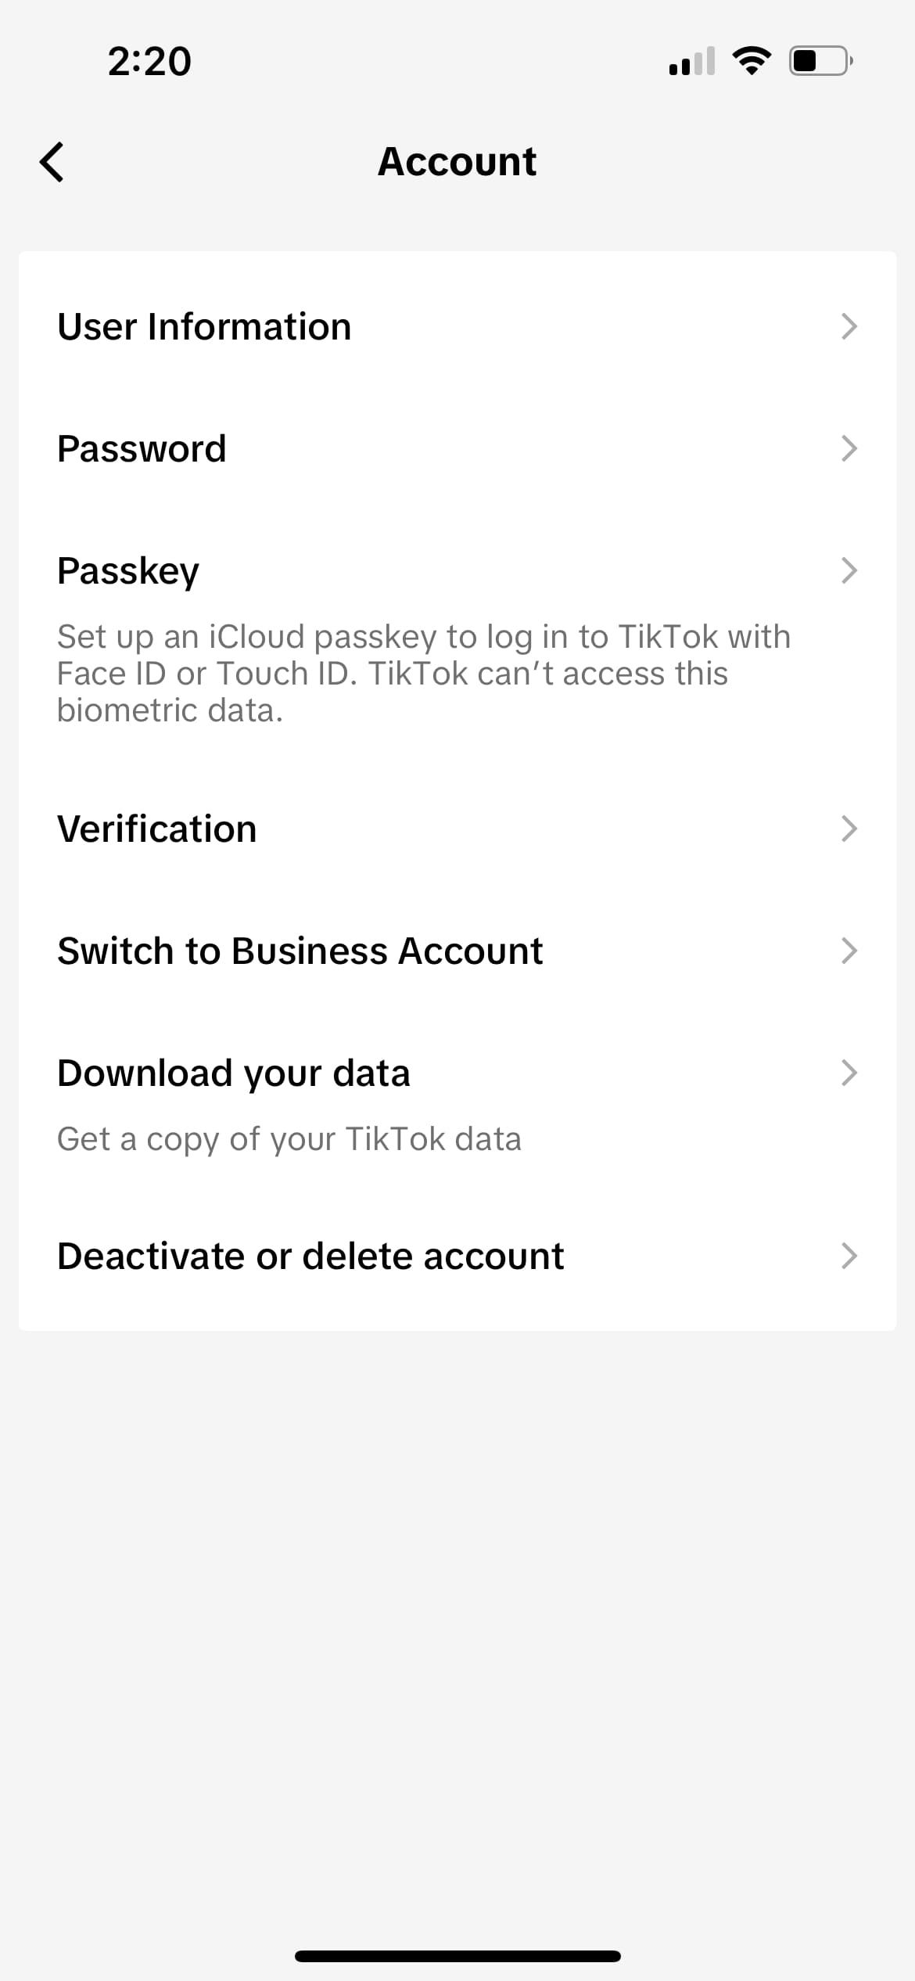The height and width of the screenshot is (1981, 915).
Task: Tap the chevron beside Password
Action: [x=849, y=448]
